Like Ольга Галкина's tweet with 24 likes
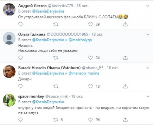 click(x=90, y=58)
